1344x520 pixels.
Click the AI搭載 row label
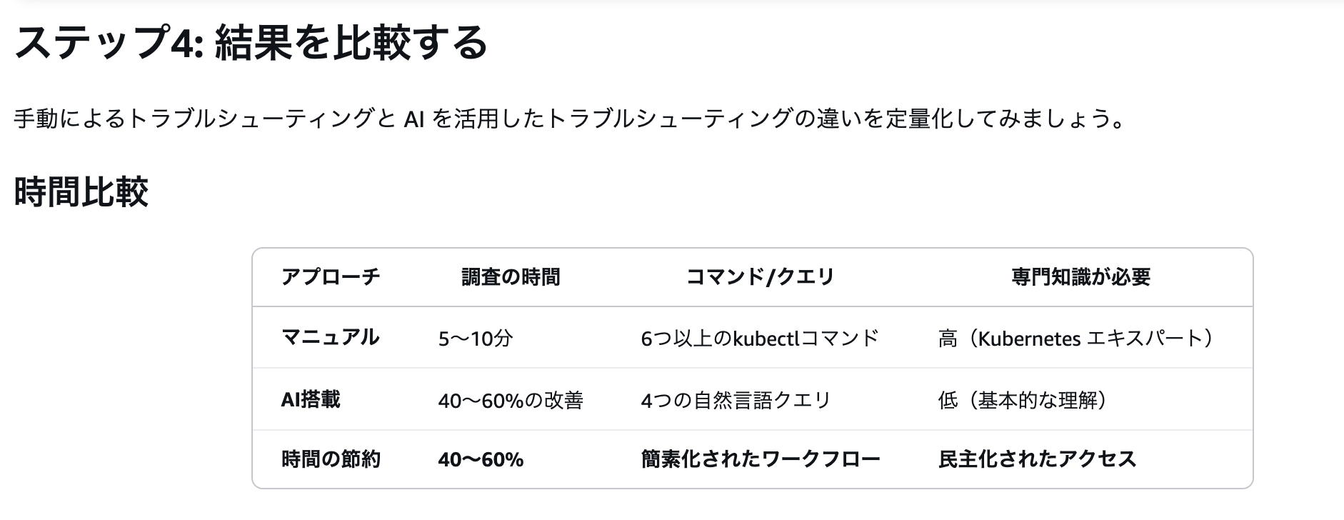[x=311, y=399]
